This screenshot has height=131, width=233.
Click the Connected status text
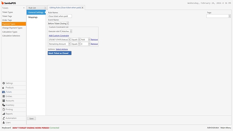click(54, 128)
